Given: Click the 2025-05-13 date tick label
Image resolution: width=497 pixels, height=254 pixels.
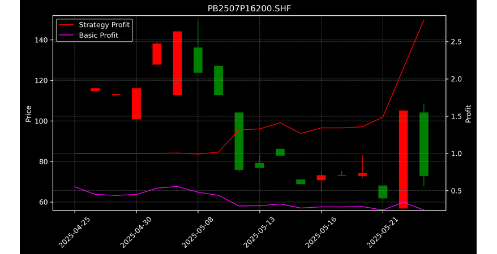Looking at the screenshot, I should (x=260, y=232).
